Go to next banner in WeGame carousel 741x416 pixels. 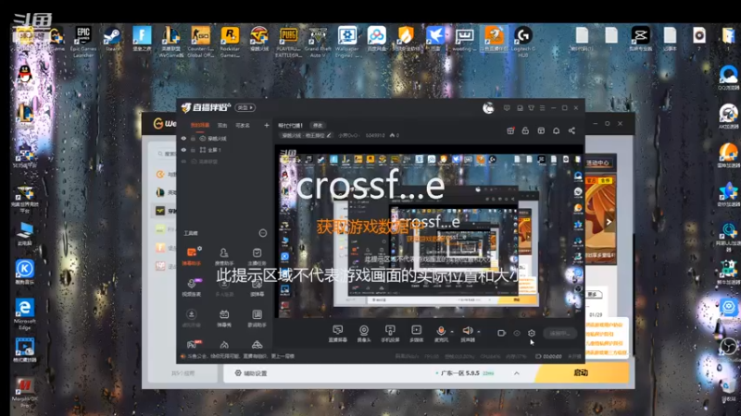pyautogui.click(x=609, y=222)
